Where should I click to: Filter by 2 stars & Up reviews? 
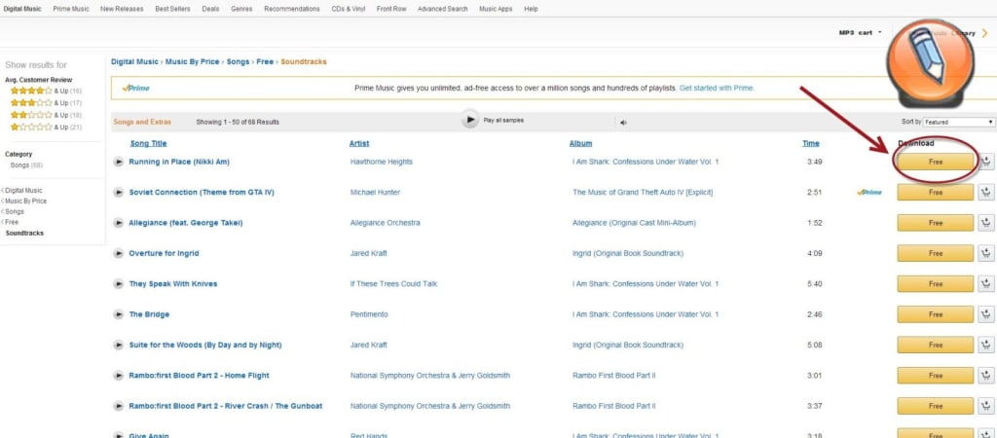coord(46,115)
